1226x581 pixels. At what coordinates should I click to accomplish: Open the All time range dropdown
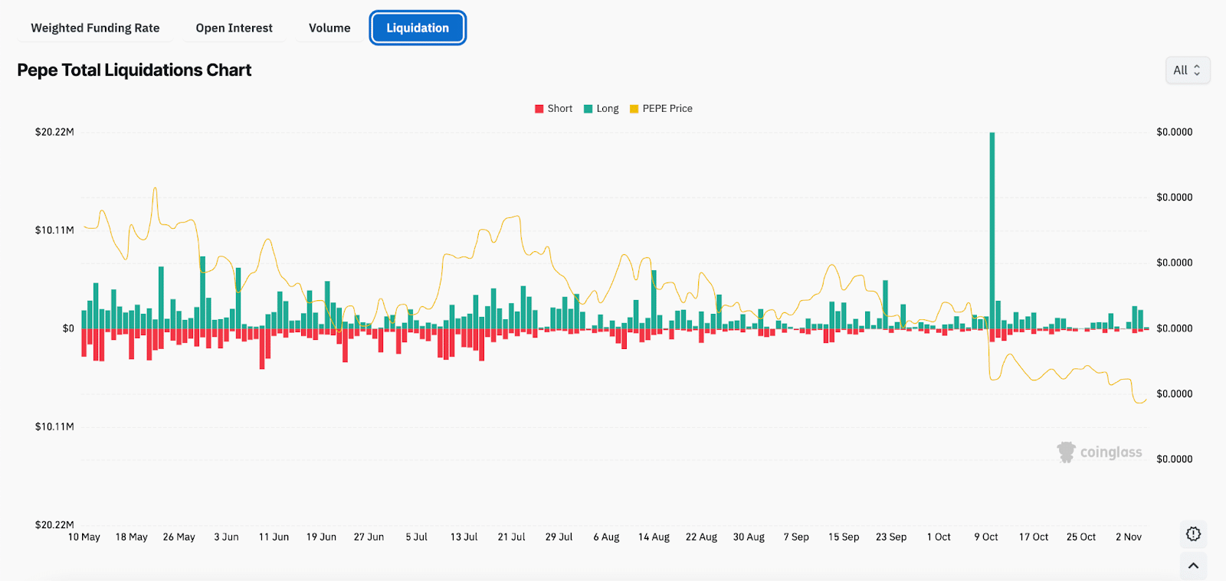click(1187, 70)
